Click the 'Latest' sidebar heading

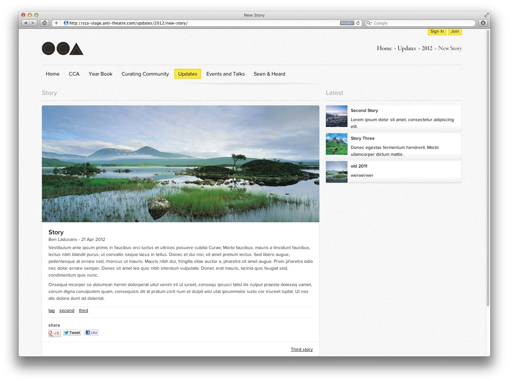334,93
